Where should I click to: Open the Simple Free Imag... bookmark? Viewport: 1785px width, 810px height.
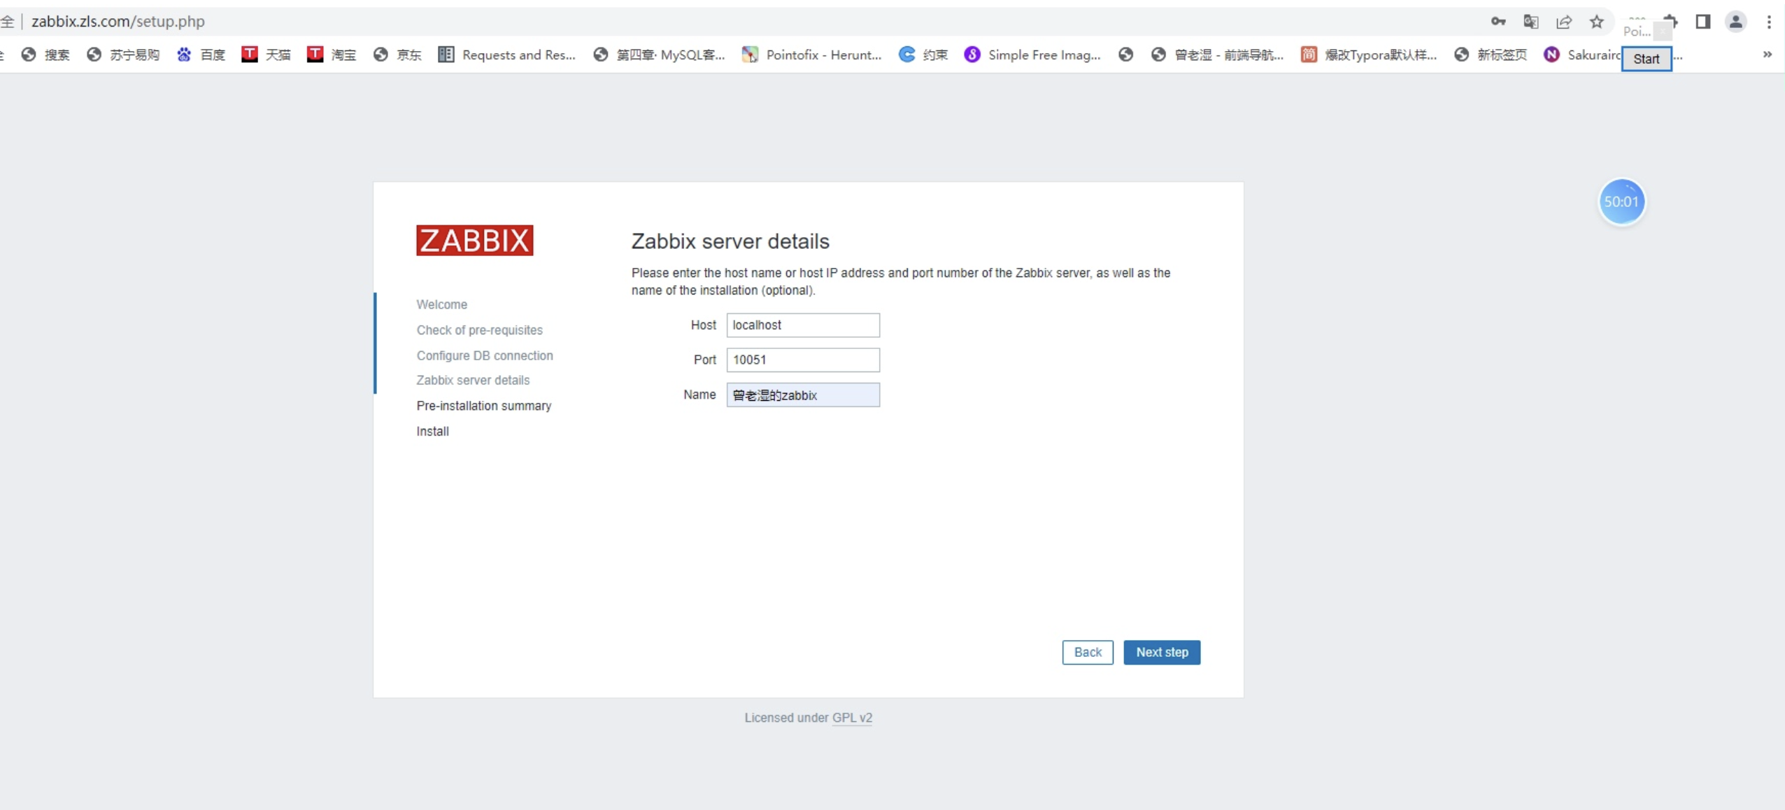coord(1032,55)
